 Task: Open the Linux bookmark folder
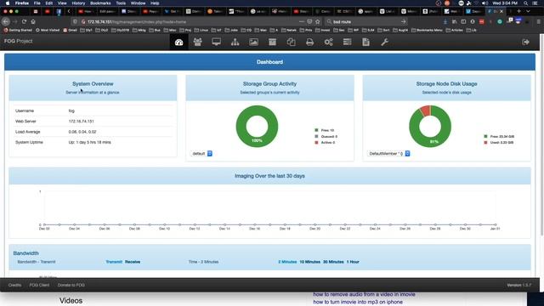coord(201,31)
